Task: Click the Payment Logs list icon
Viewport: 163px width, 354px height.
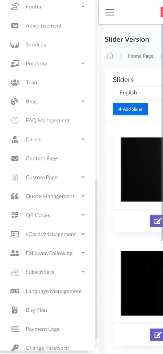Action: click(15, 329)
